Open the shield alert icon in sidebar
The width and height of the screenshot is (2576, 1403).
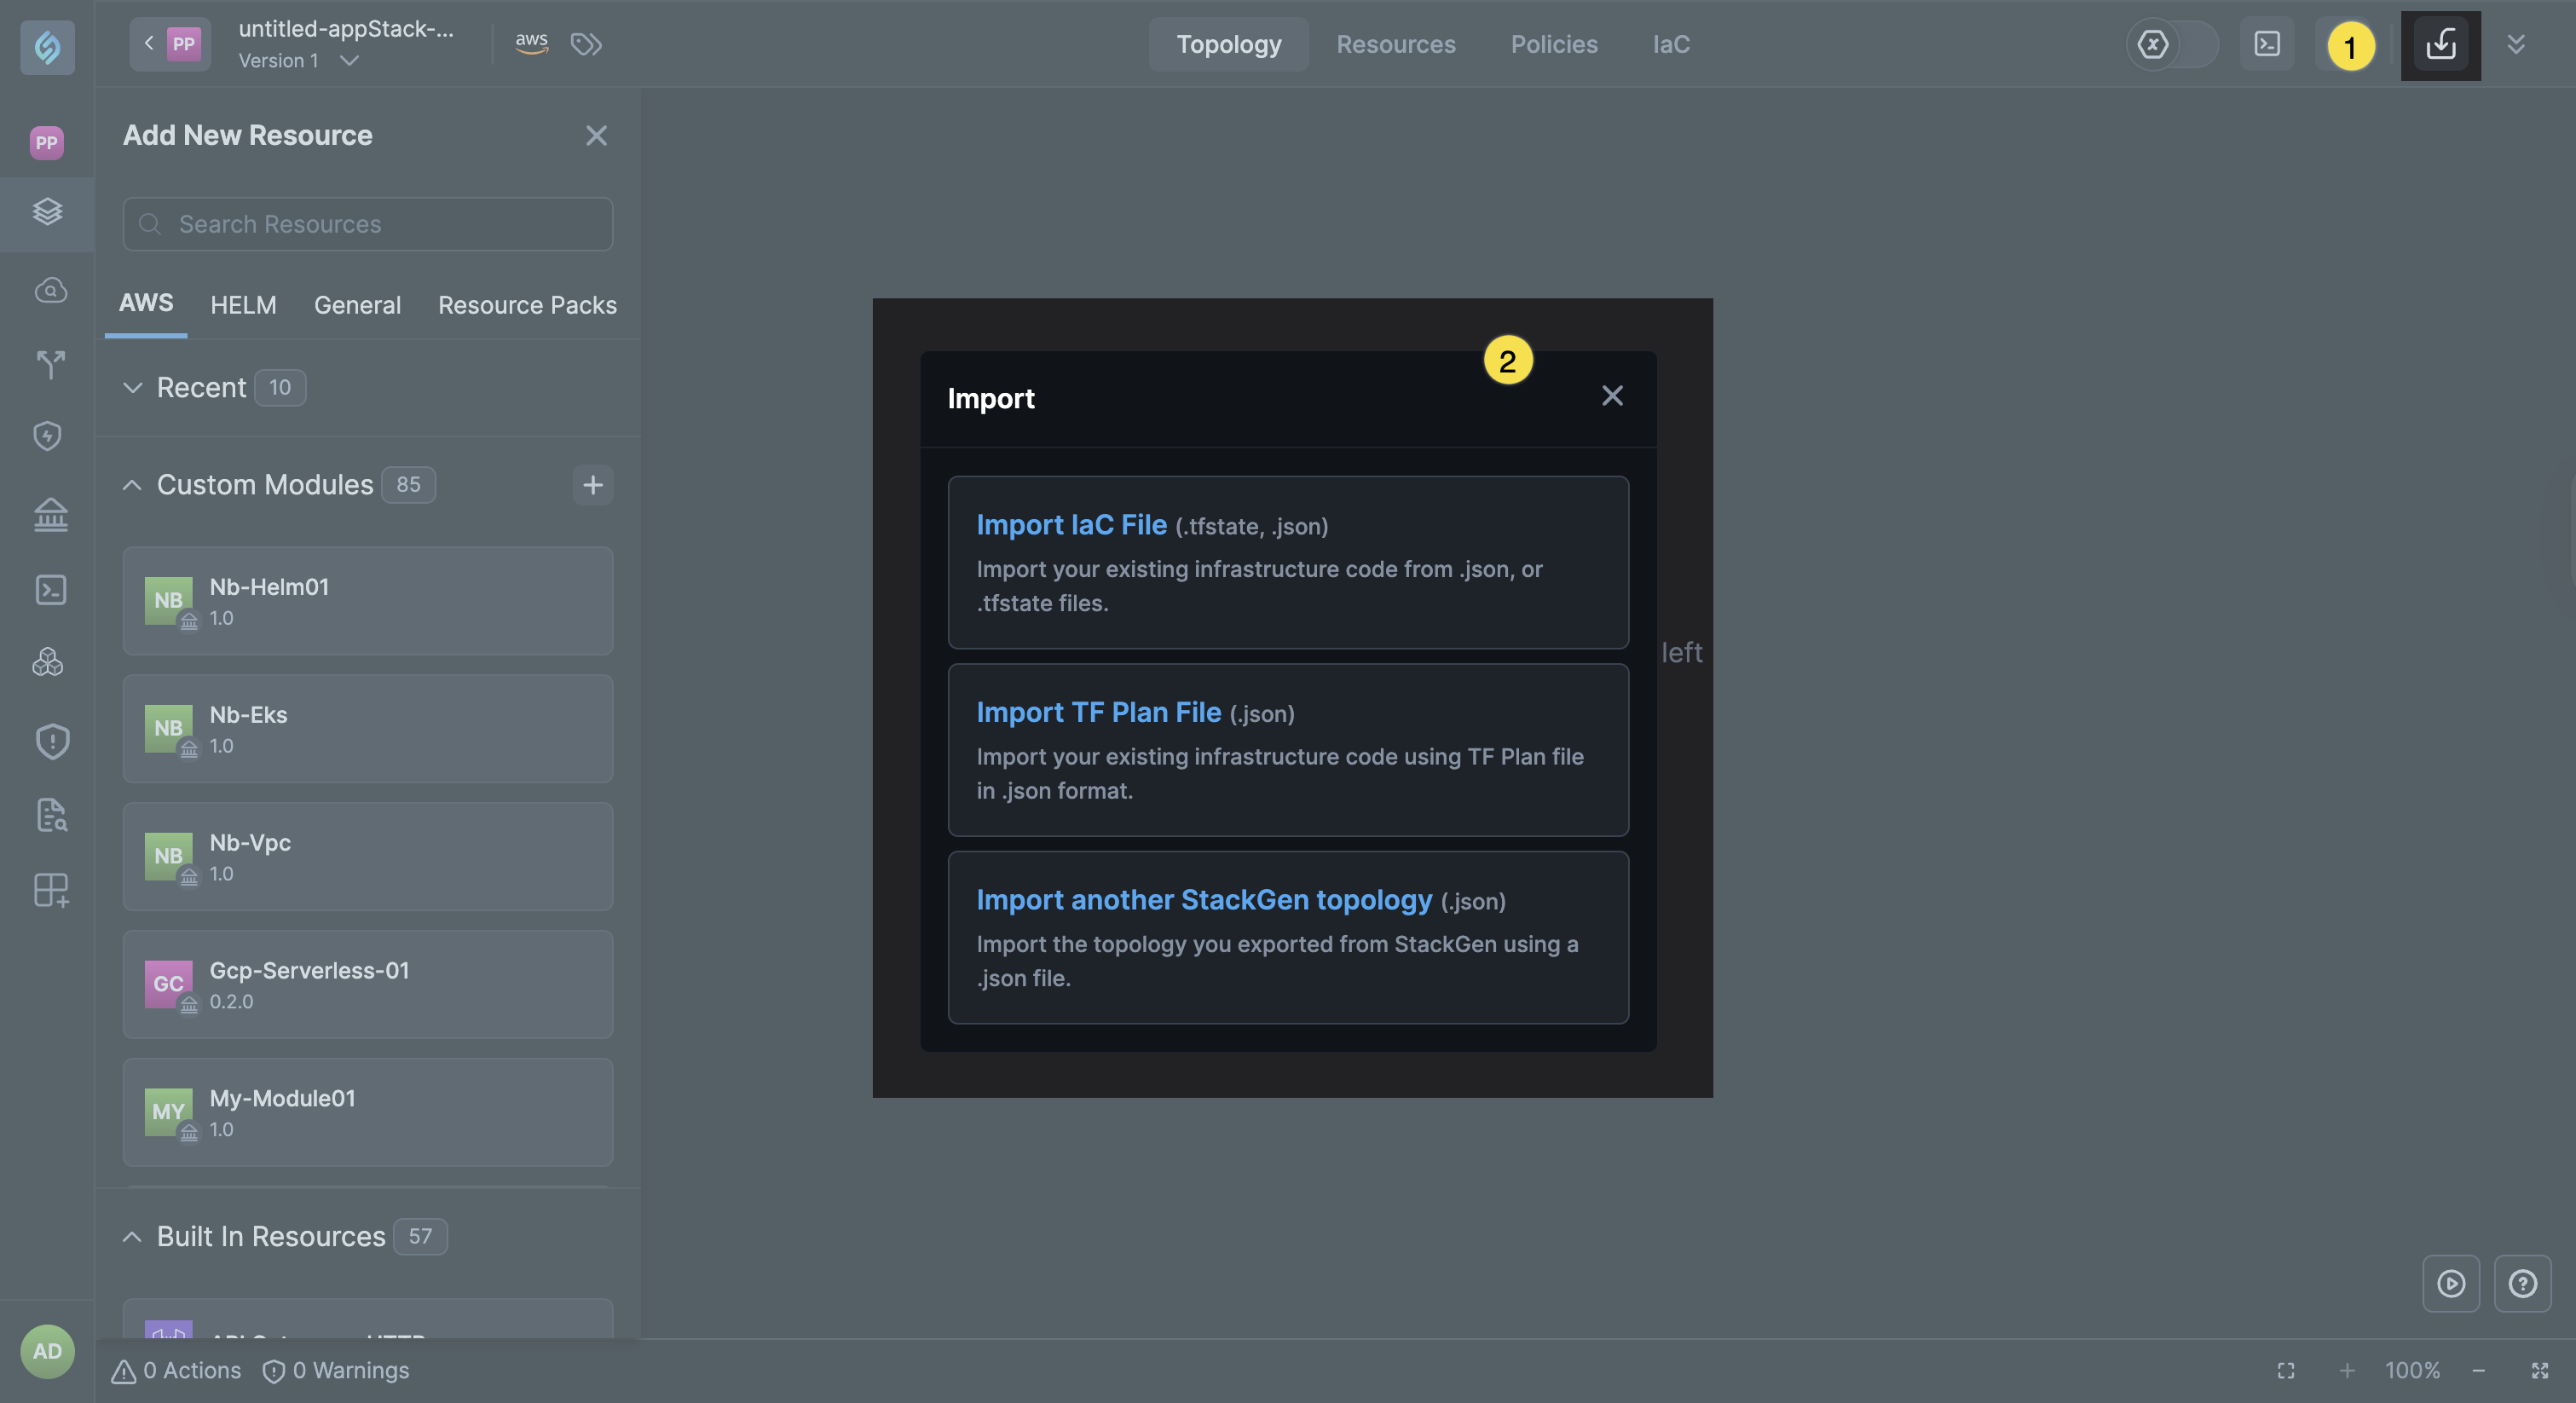pyautogui.click(x=51, y=741)
